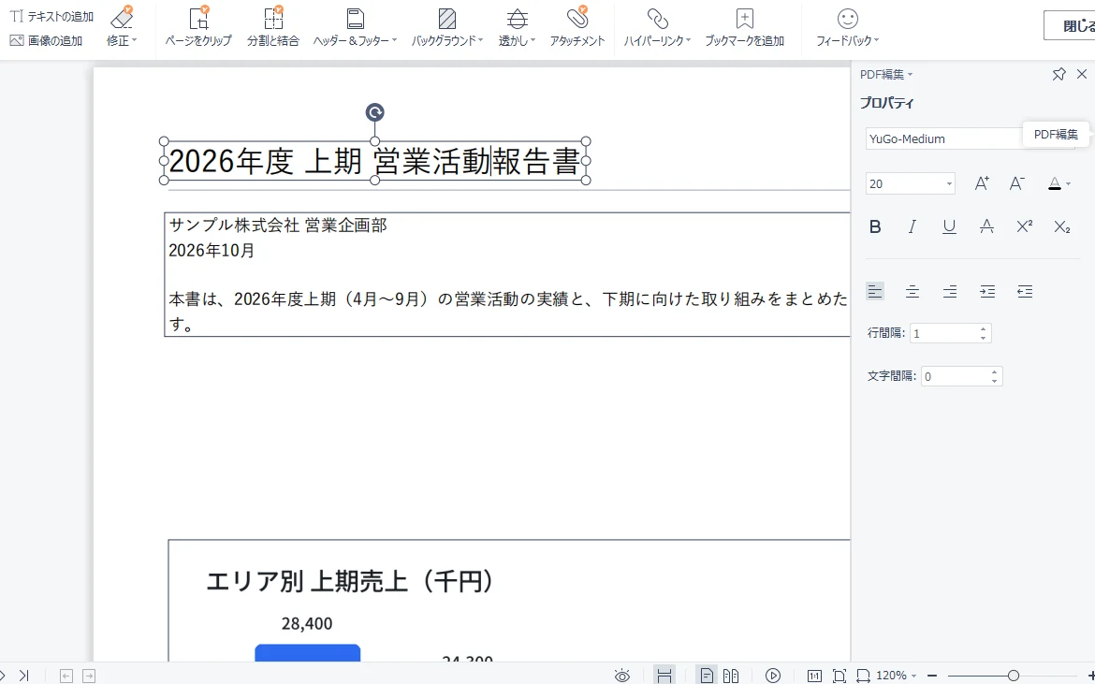Screen dimensions: 1095x684
Task: Align text center
Action: tap(912, 292)
